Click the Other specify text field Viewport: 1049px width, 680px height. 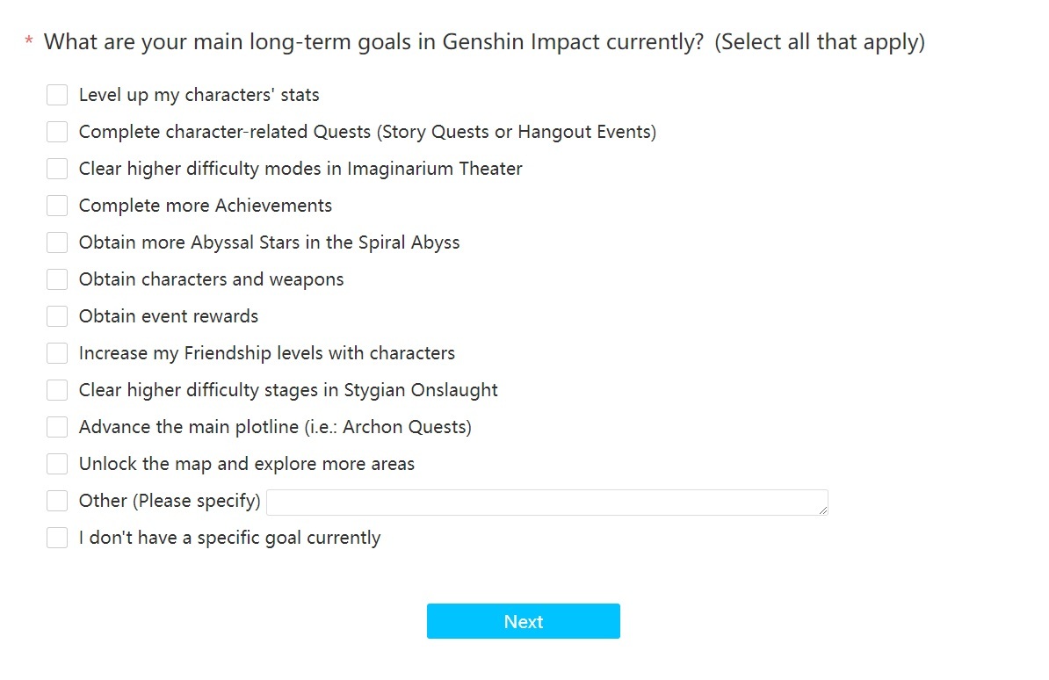(545, 503)
